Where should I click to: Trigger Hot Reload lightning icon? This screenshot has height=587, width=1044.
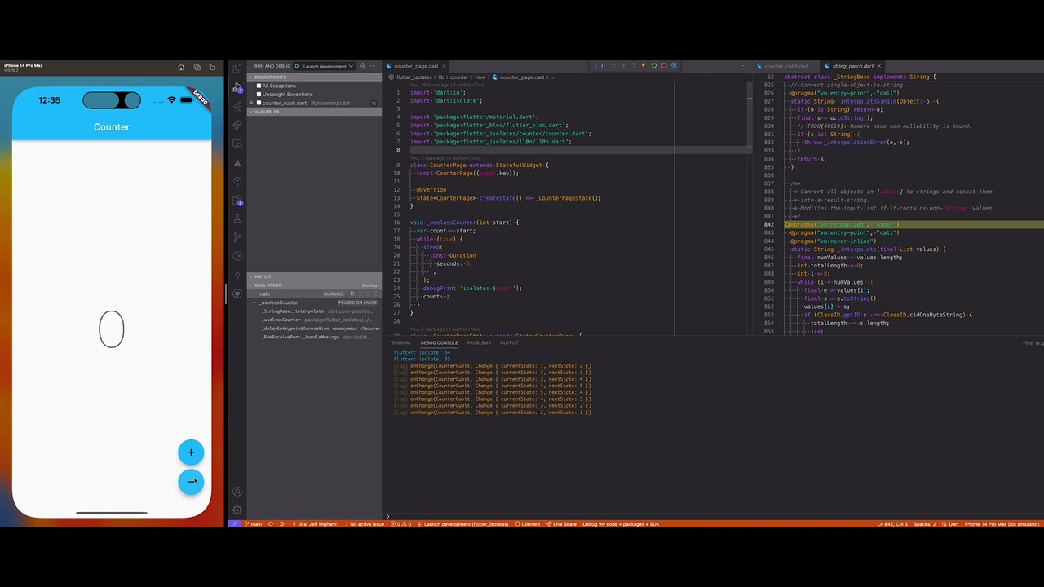pos(644,66)
